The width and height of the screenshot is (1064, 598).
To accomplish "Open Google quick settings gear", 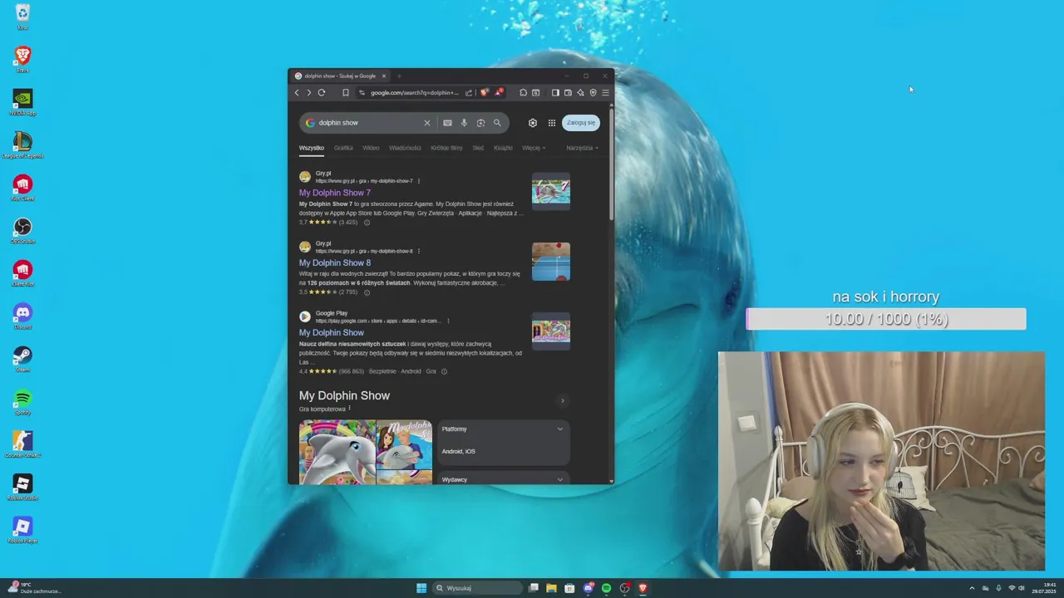I will click(533, 123).
